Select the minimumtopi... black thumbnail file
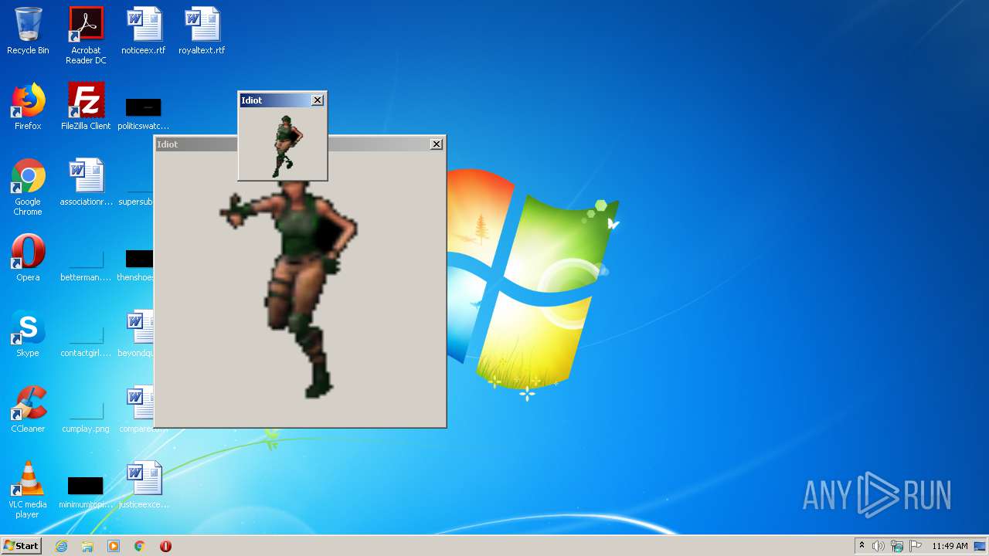989x556 pixels. [x=86, y=492]
